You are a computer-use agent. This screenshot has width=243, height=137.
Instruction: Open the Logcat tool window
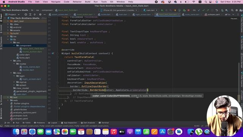(53, 123)
